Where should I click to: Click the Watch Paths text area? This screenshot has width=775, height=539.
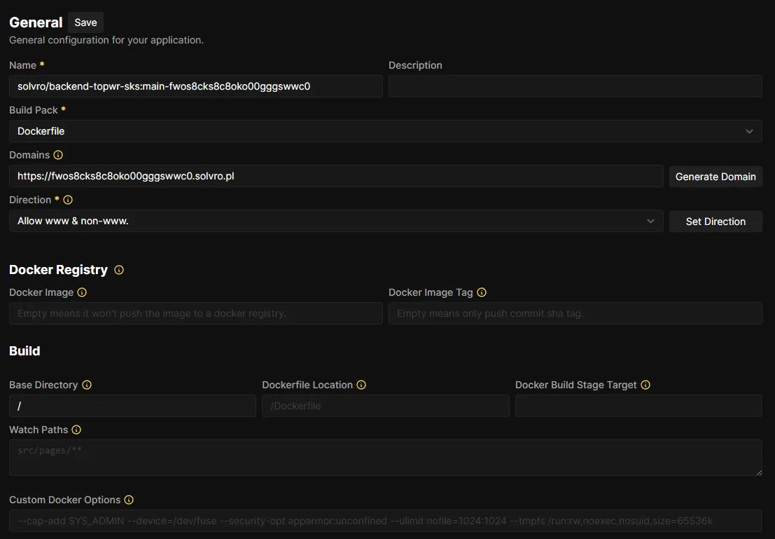385,458
